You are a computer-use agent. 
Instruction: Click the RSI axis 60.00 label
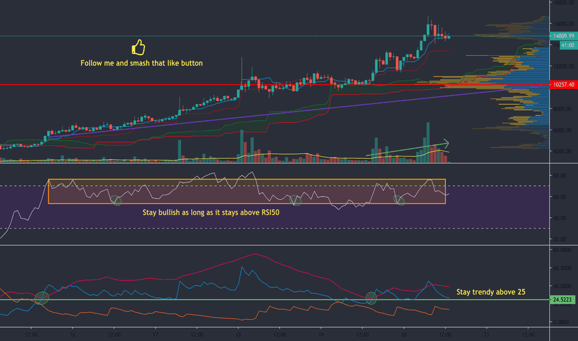coord(559,197)
